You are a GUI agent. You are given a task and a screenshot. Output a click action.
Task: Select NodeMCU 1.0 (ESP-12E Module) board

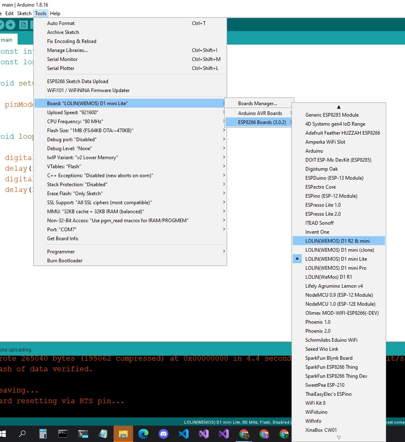tap(339, 304)
